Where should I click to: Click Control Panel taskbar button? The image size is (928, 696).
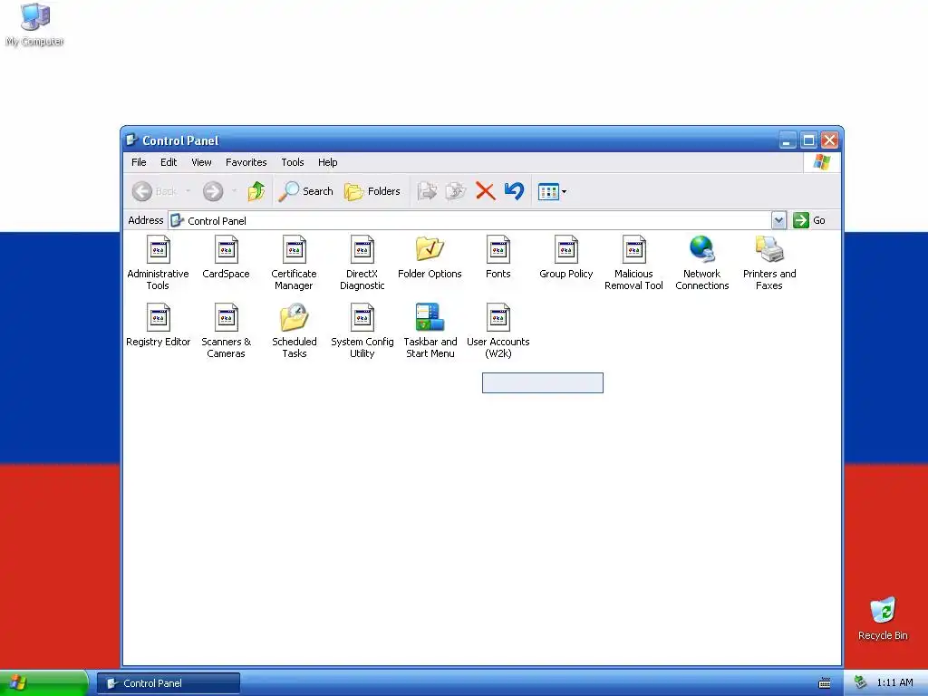click(169, 683)
